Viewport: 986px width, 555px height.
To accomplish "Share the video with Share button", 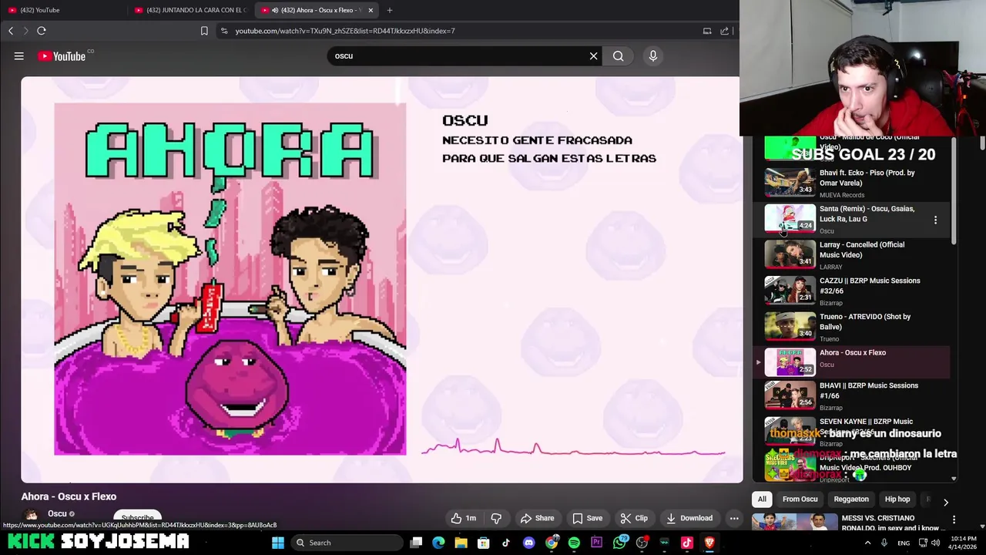I will (x=537, y=518).
